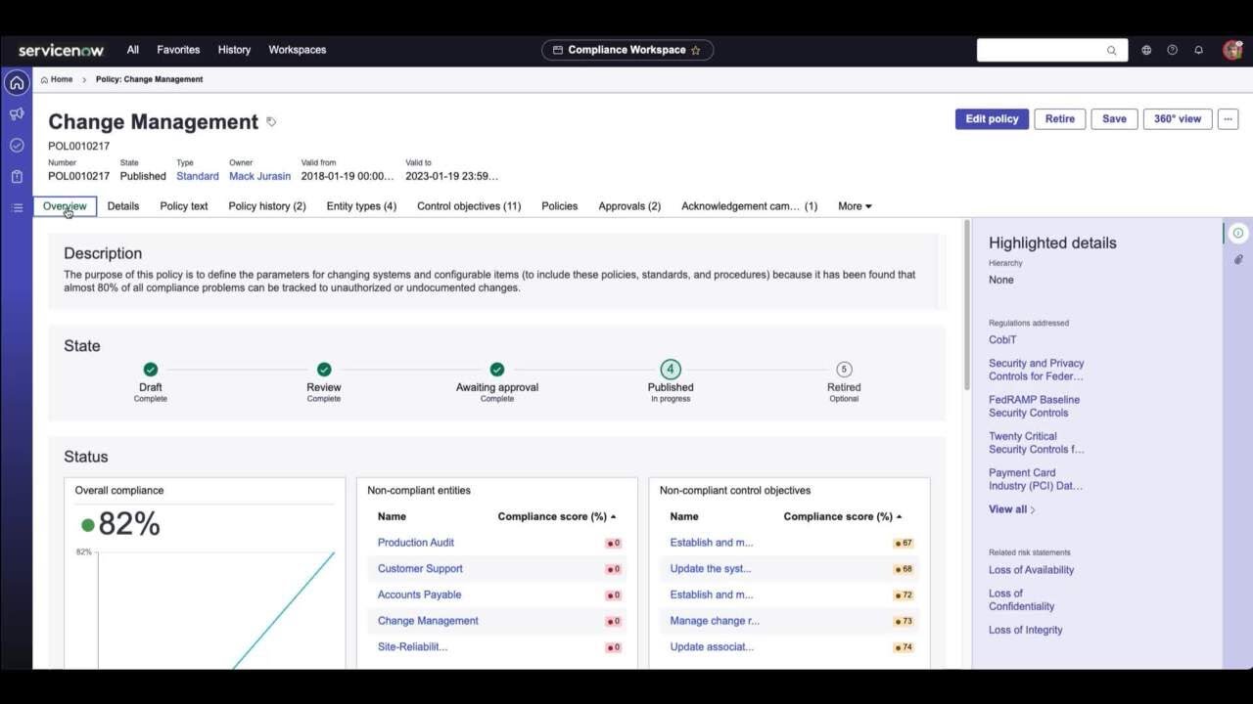The width and height of the screenshot is (1253, 704).
Task: Sort entities by Compliance score column
Action: coord(557,516)
